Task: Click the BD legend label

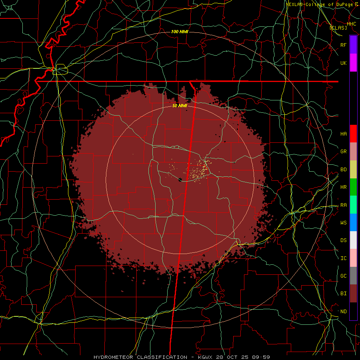Action: point(343,170)
